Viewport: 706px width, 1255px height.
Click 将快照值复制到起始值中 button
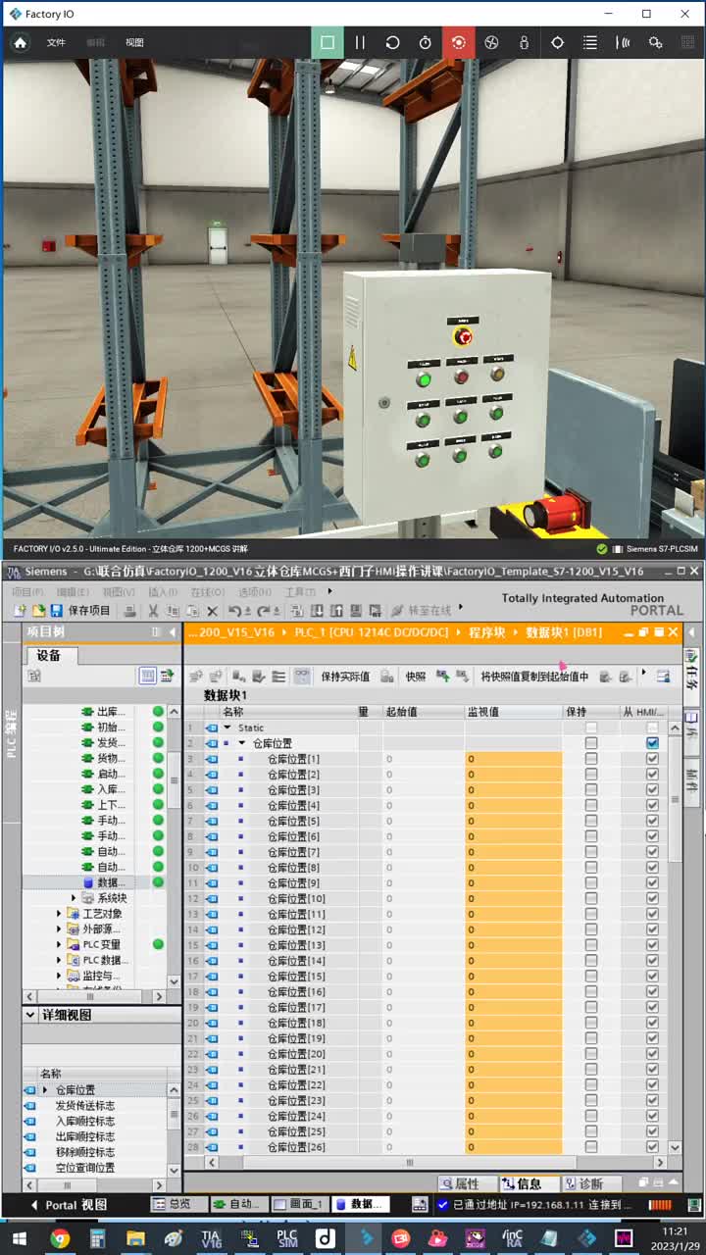(x=534, y=677)
